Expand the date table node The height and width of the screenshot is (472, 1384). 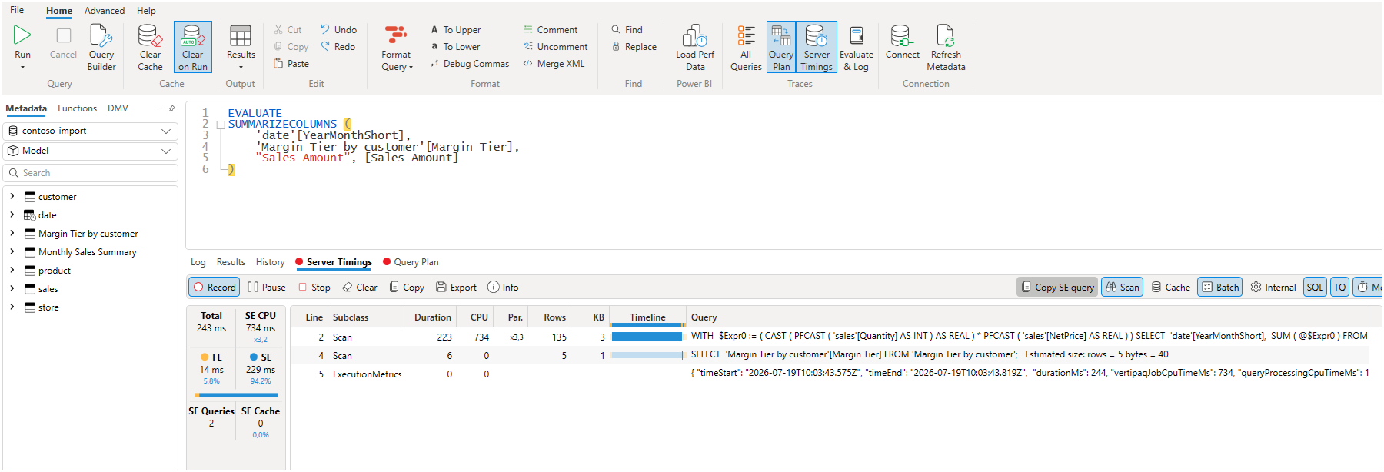pyautogui.click(x=12, y=215)
